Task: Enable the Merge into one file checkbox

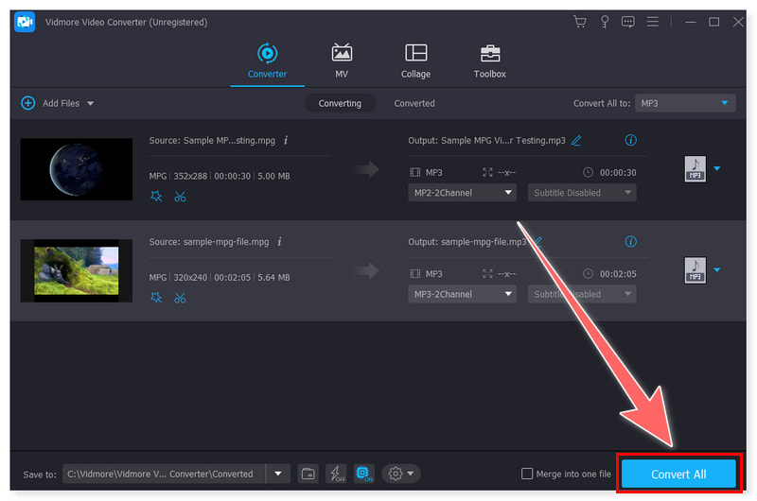Action: [x=527, y=474]
